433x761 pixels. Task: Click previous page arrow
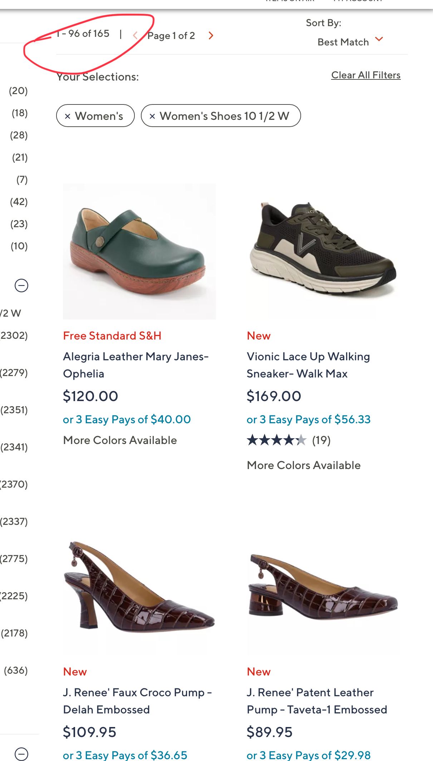pyautogui.click(x=135, y=35)
